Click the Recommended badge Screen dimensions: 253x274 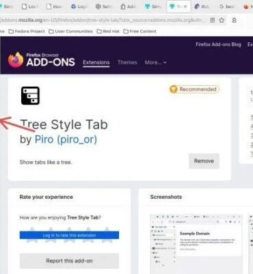(x=194, y=90)
